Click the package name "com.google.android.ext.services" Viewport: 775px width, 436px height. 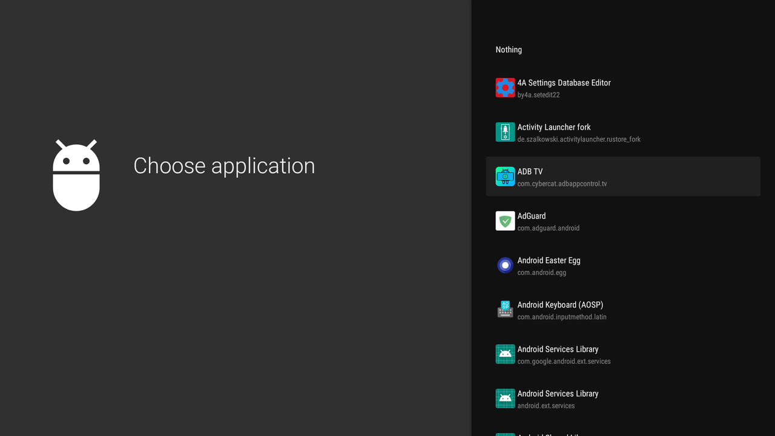pos(564,362)
